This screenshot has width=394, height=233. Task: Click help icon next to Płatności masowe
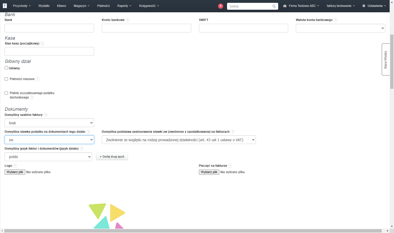tap(37, 79)
